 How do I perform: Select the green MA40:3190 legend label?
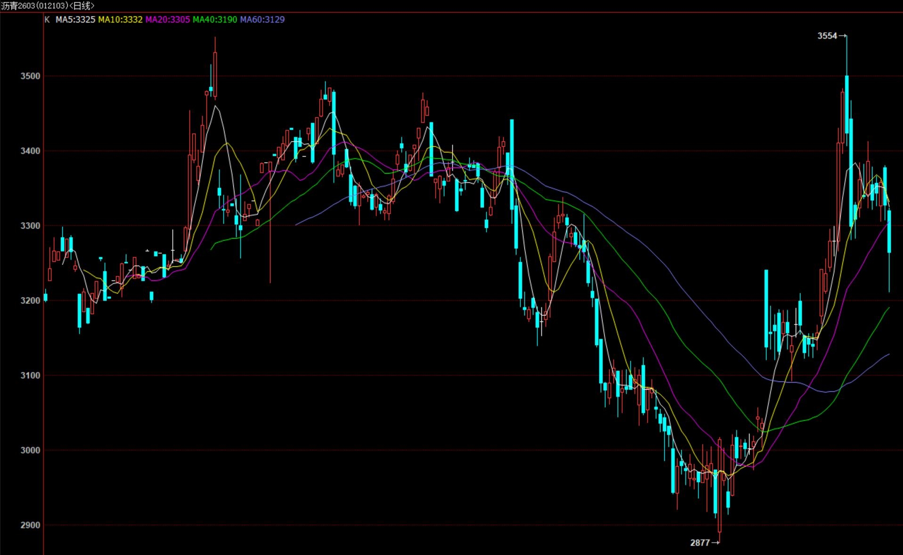(x=215, y=19)
